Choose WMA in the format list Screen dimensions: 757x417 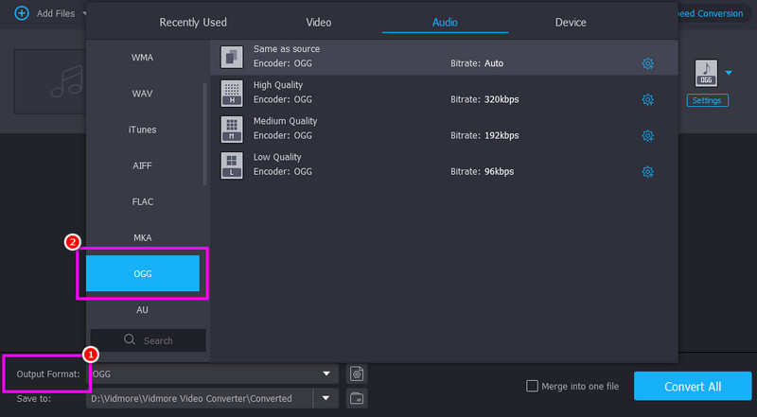(143, 58)
